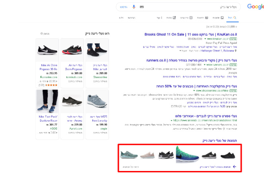Switch to the 'חדשות' (News) tab
The height and width of the screenshot is (174, 264).
[203, 18]
